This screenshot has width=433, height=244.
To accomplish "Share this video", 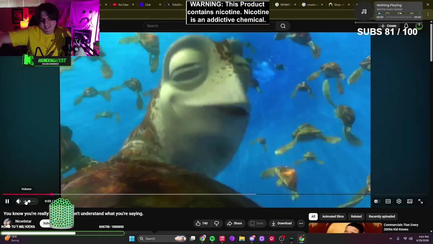I will 234,223.
